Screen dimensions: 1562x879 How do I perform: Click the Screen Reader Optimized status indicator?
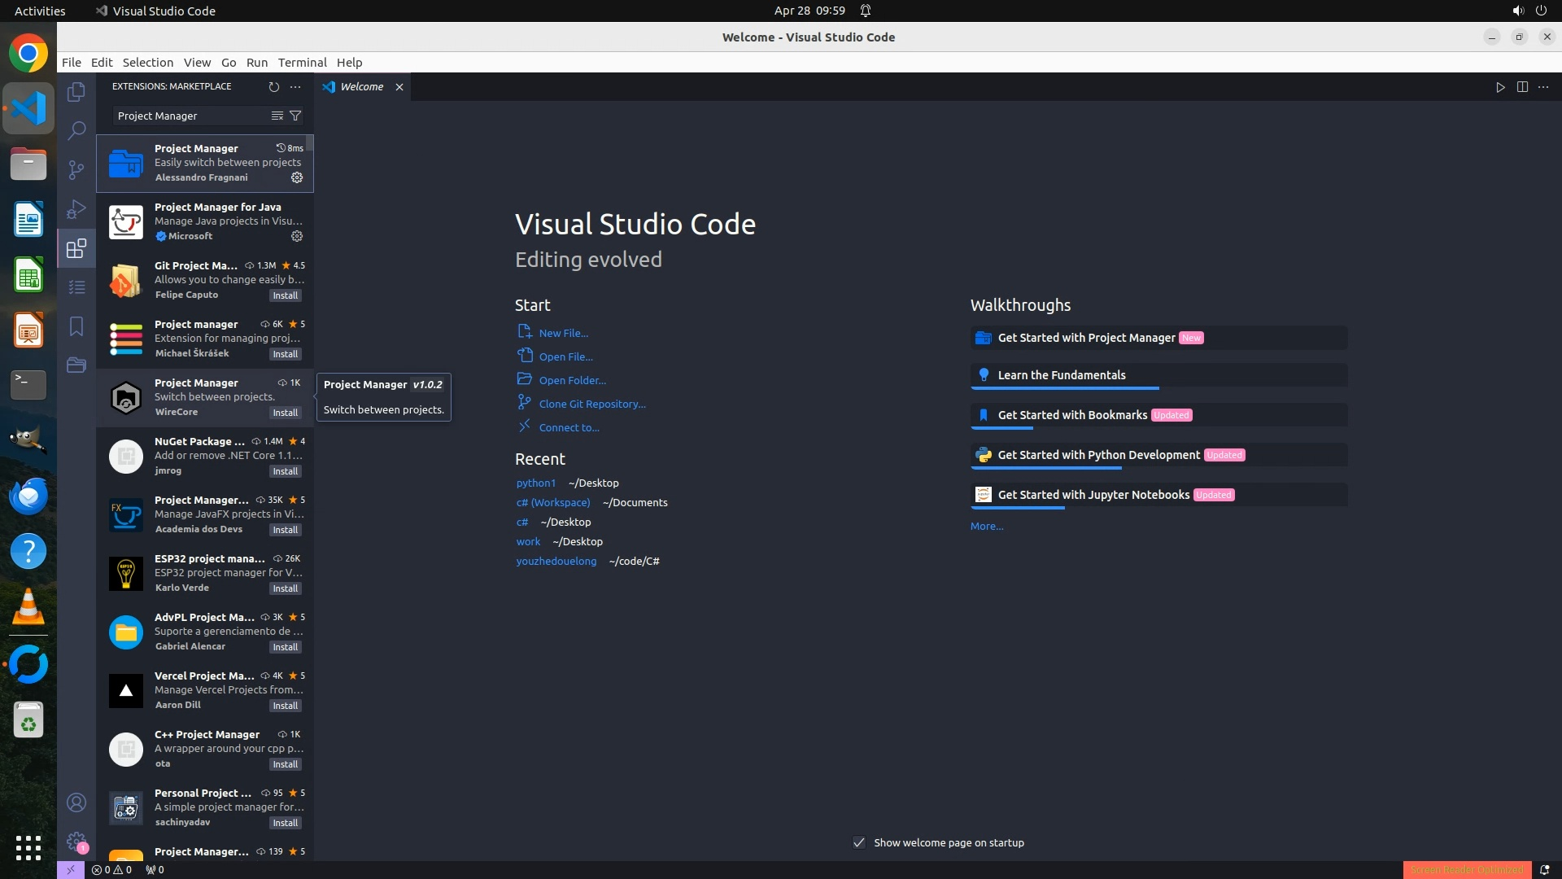1467,869
